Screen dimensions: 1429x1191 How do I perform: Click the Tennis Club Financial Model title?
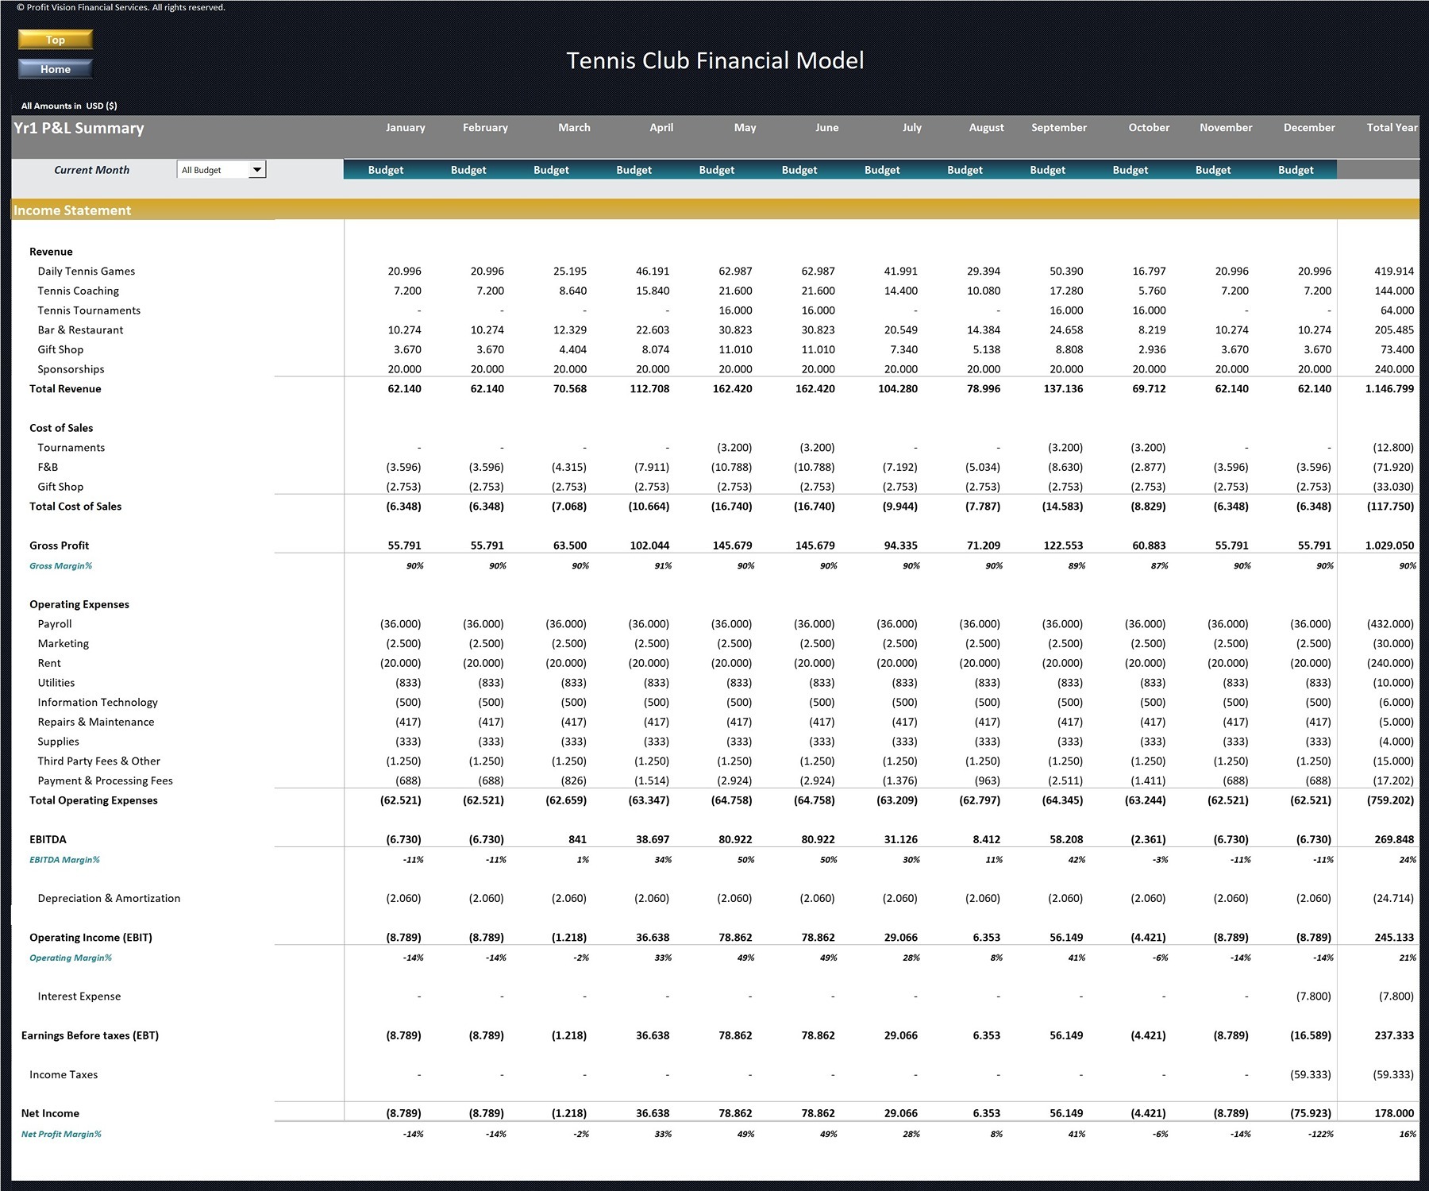[x=714, y=60]
